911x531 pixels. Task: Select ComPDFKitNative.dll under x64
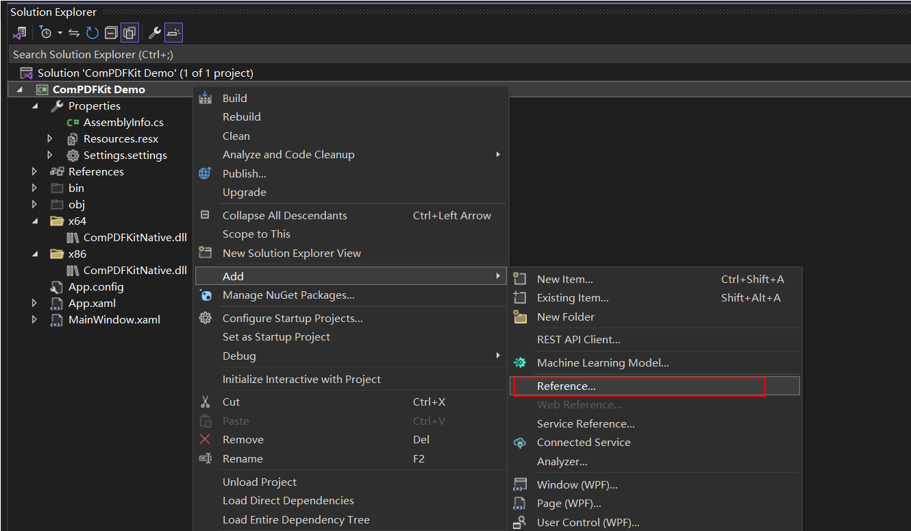click(135, 237)
